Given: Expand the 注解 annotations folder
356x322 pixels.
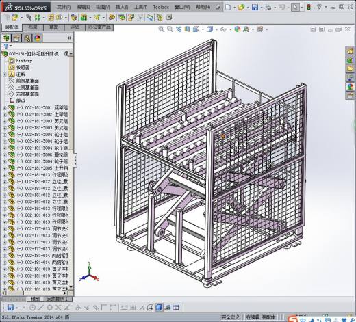Looking at the screenshot, I should [5, 75].
